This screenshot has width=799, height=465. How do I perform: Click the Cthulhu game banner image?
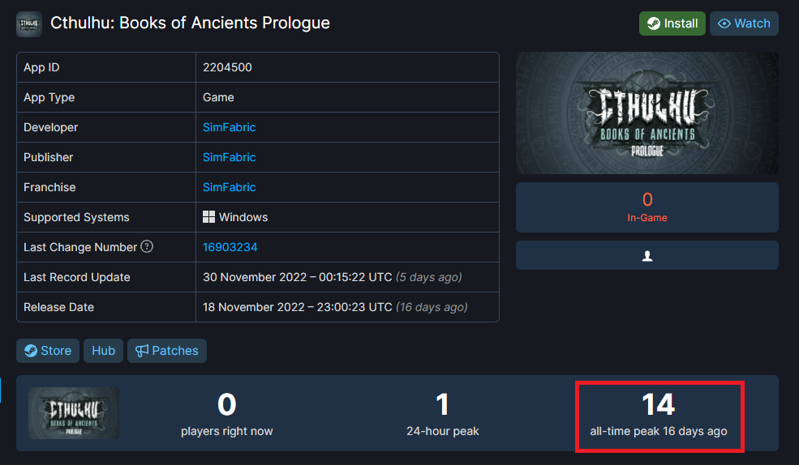(x=647, y=113)
